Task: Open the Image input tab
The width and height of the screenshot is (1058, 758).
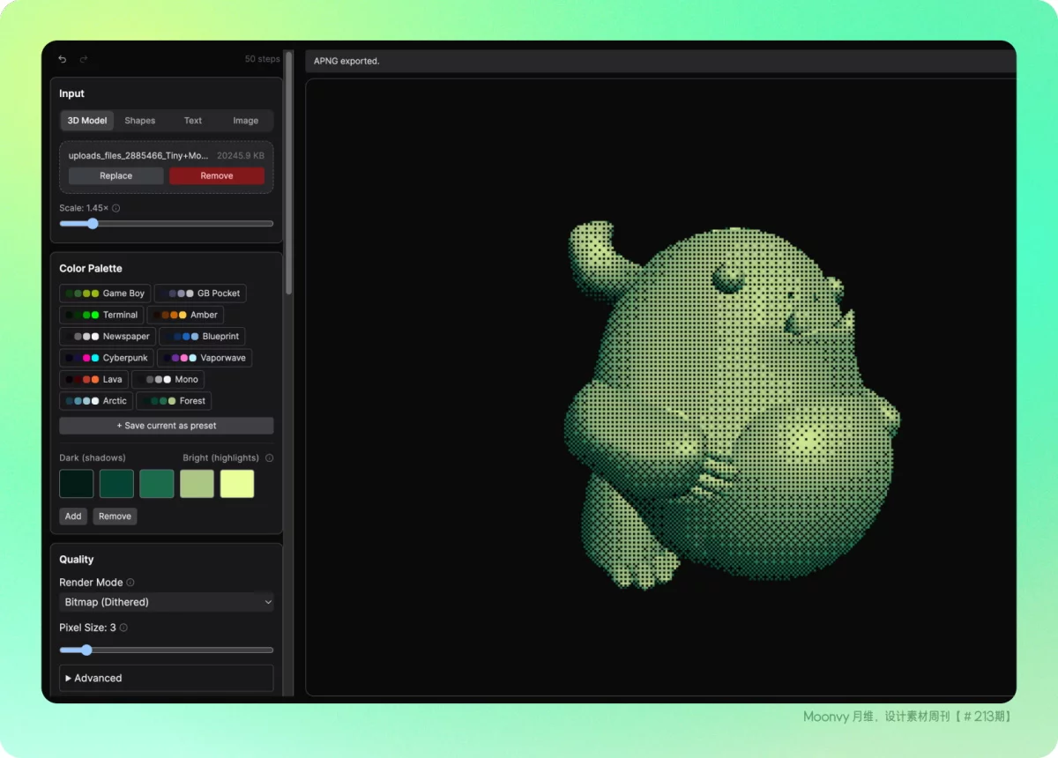Action: 245,121
